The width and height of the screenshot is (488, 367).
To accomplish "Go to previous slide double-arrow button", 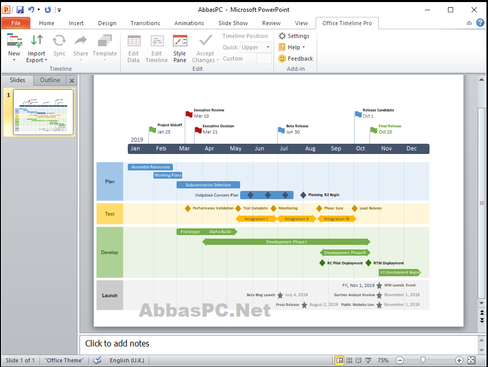I will pyautogui.click(x=481, y=312).
